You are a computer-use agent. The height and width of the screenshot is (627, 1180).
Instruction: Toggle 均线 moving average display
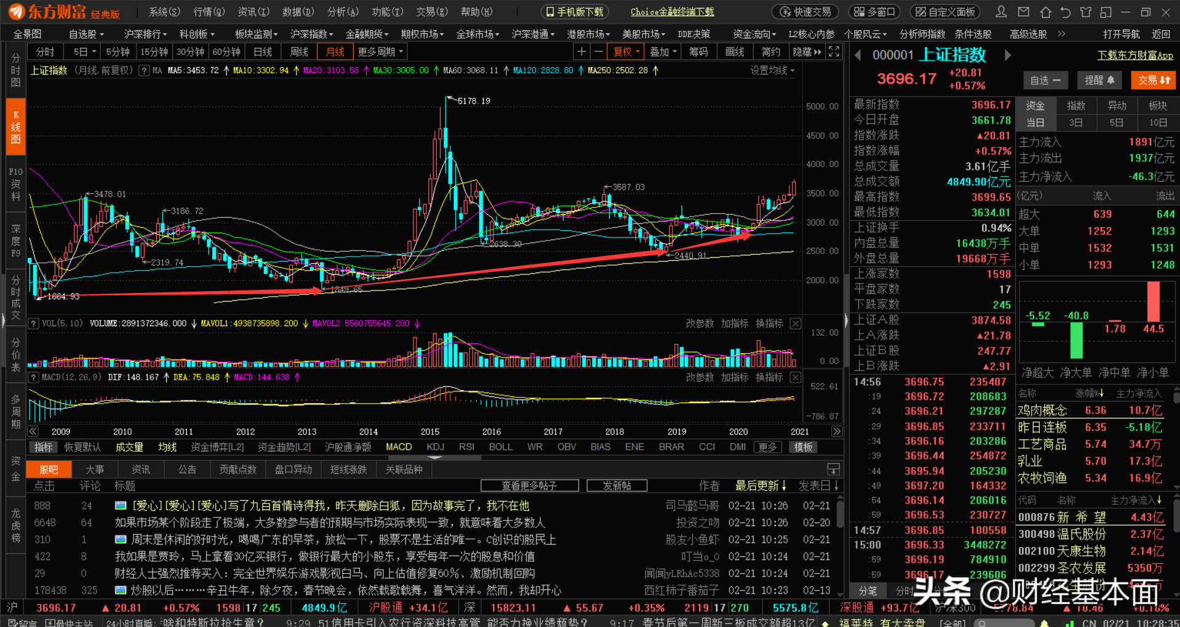pos(167,447)
